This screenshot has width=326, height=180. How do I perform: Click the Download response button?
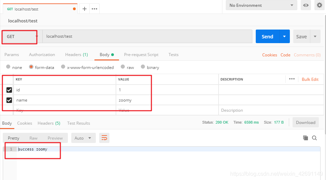[306, 122]
